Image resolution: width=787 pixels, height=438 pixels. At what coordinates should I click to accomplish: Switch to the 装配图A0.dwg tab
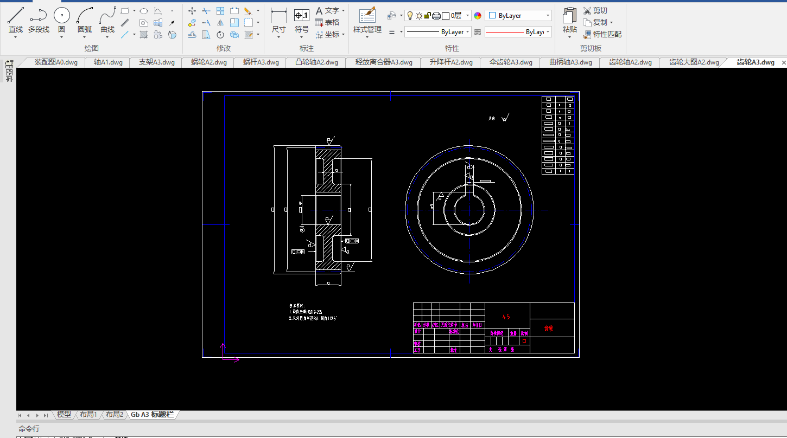click(x=56, y=62)
